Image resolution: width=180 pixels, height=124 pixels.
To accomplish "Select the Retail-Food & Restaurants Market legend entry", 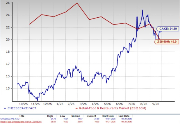I will click(x=111, y=108).
